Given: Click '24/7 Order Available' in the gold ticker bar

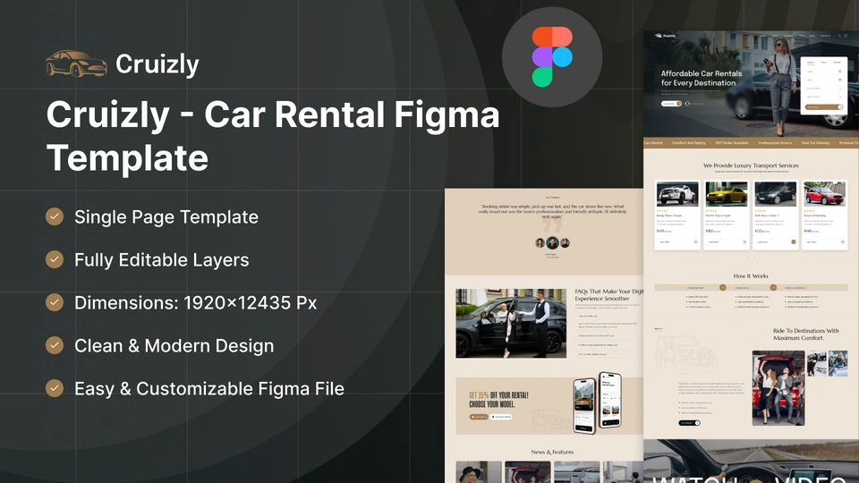Looking at the screenshot, I should tap(732, 143).
